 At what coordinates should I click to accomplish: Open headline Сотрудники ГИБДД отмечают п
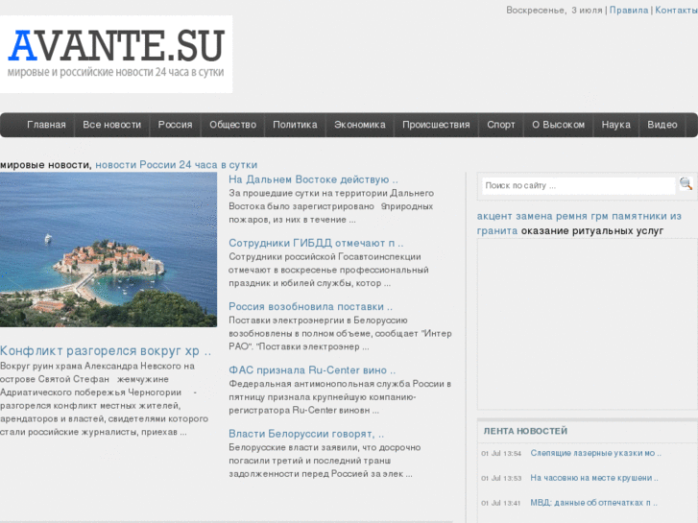316,243
